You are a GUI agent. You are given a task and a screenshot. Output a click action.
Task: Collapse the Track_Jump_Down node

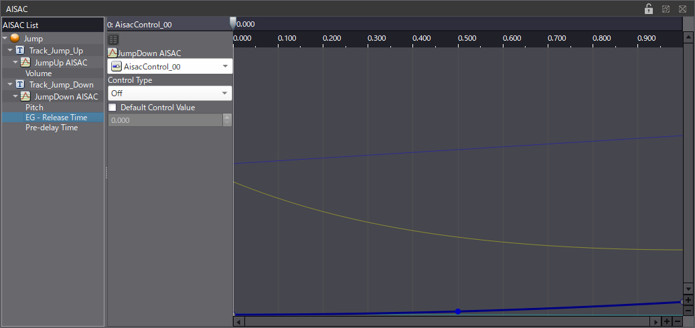click(10, 84)
